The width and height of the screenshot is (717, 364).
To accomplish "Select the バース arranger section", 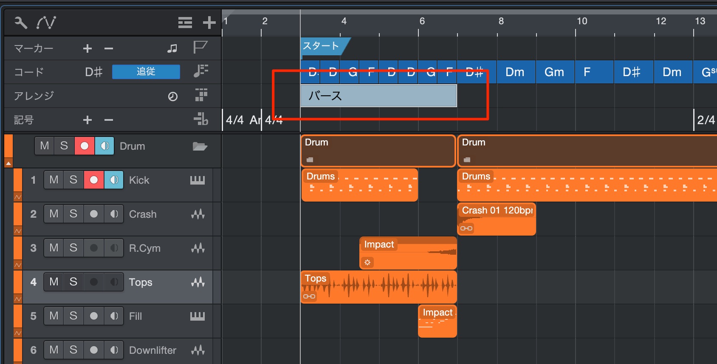I will point(378,96).
